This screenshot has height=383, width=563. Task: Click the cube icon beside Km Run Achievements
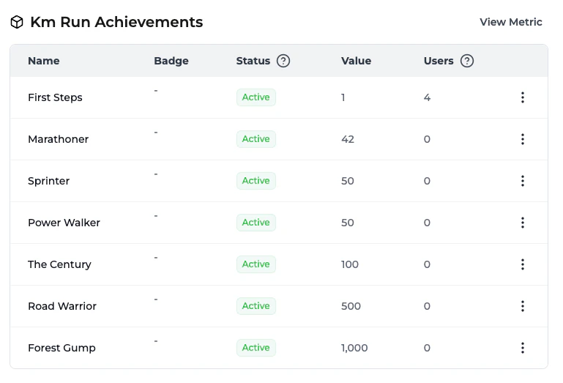tap(17, 22)
